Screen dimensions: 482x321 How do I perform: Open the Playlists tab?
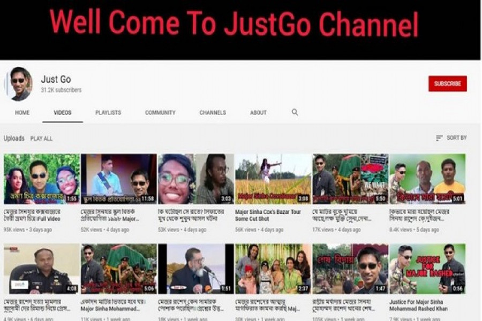108,113
